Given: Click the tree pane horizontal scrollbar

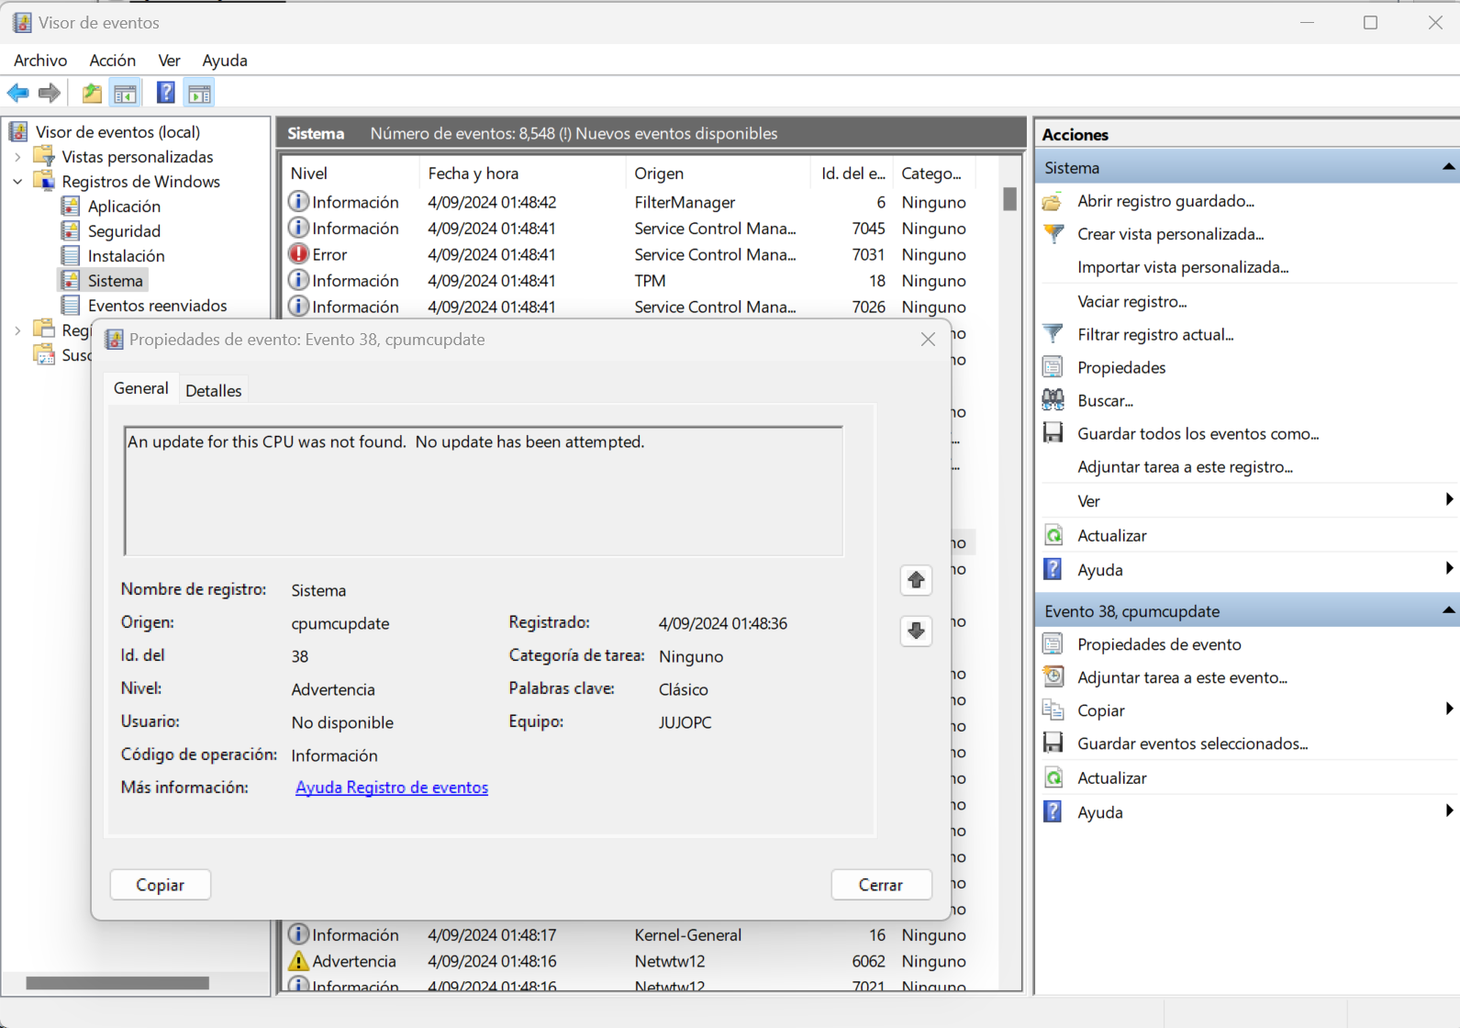Looking at the screenshot, I should pyautogui.click(x=117, y=983).
